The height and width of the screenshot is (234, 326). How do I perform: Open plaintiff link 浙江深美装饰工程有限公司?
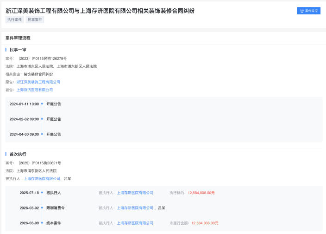(x=38, y=82)
